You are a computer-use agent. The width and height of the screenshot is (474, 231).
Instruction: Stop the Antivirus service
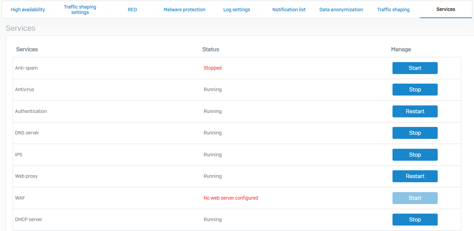[x=415, y=89]
